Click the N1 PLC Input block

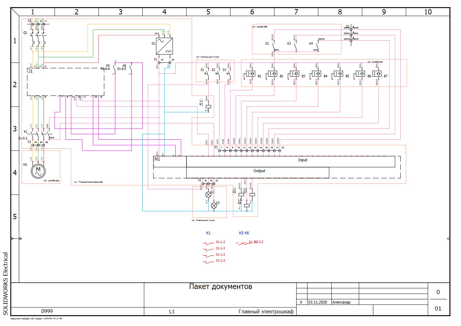click(x=291, y=162)
